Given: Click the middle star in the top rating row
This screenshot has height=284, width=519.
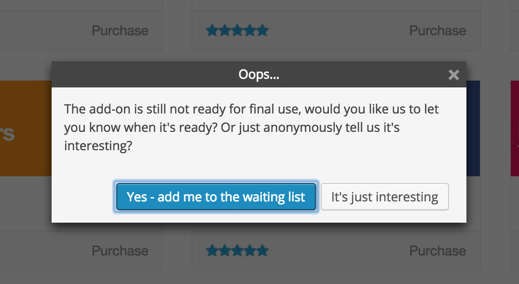Looking at the screenshot, I should coord(237,31).
